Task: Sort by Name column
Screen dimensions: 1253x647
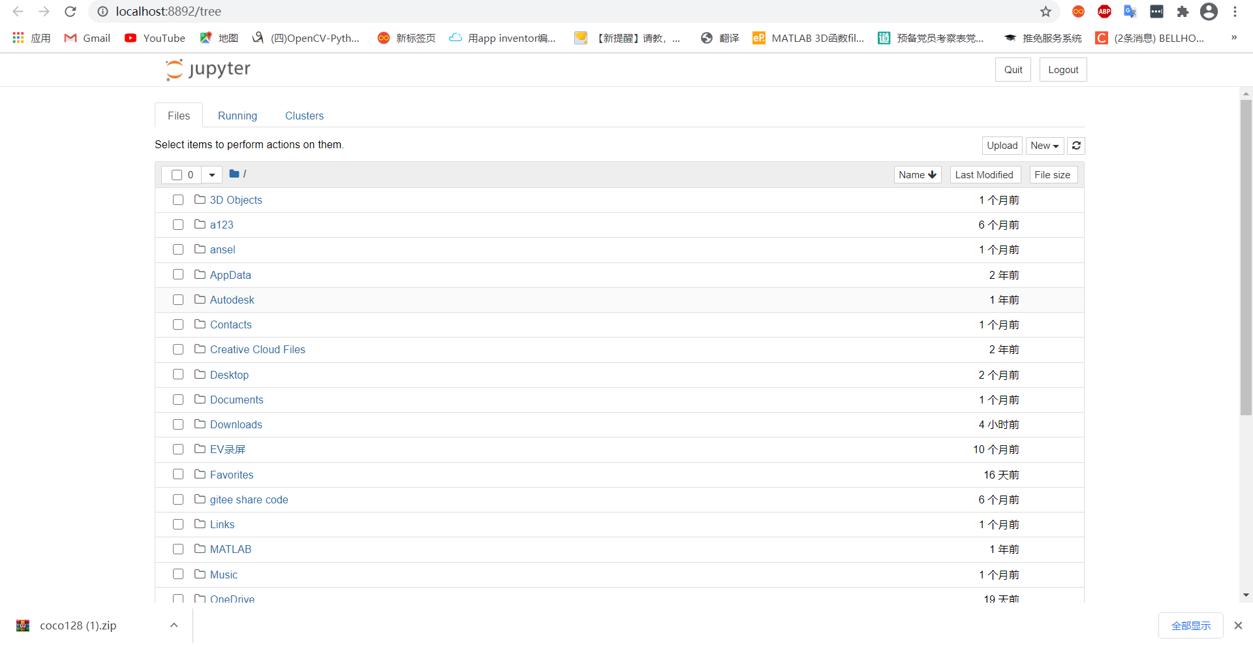Action: (x=918, y=175)
